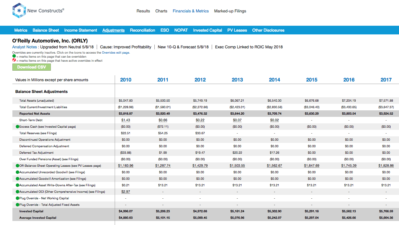Click green override dot beside Excess Cash

point(17,126)
